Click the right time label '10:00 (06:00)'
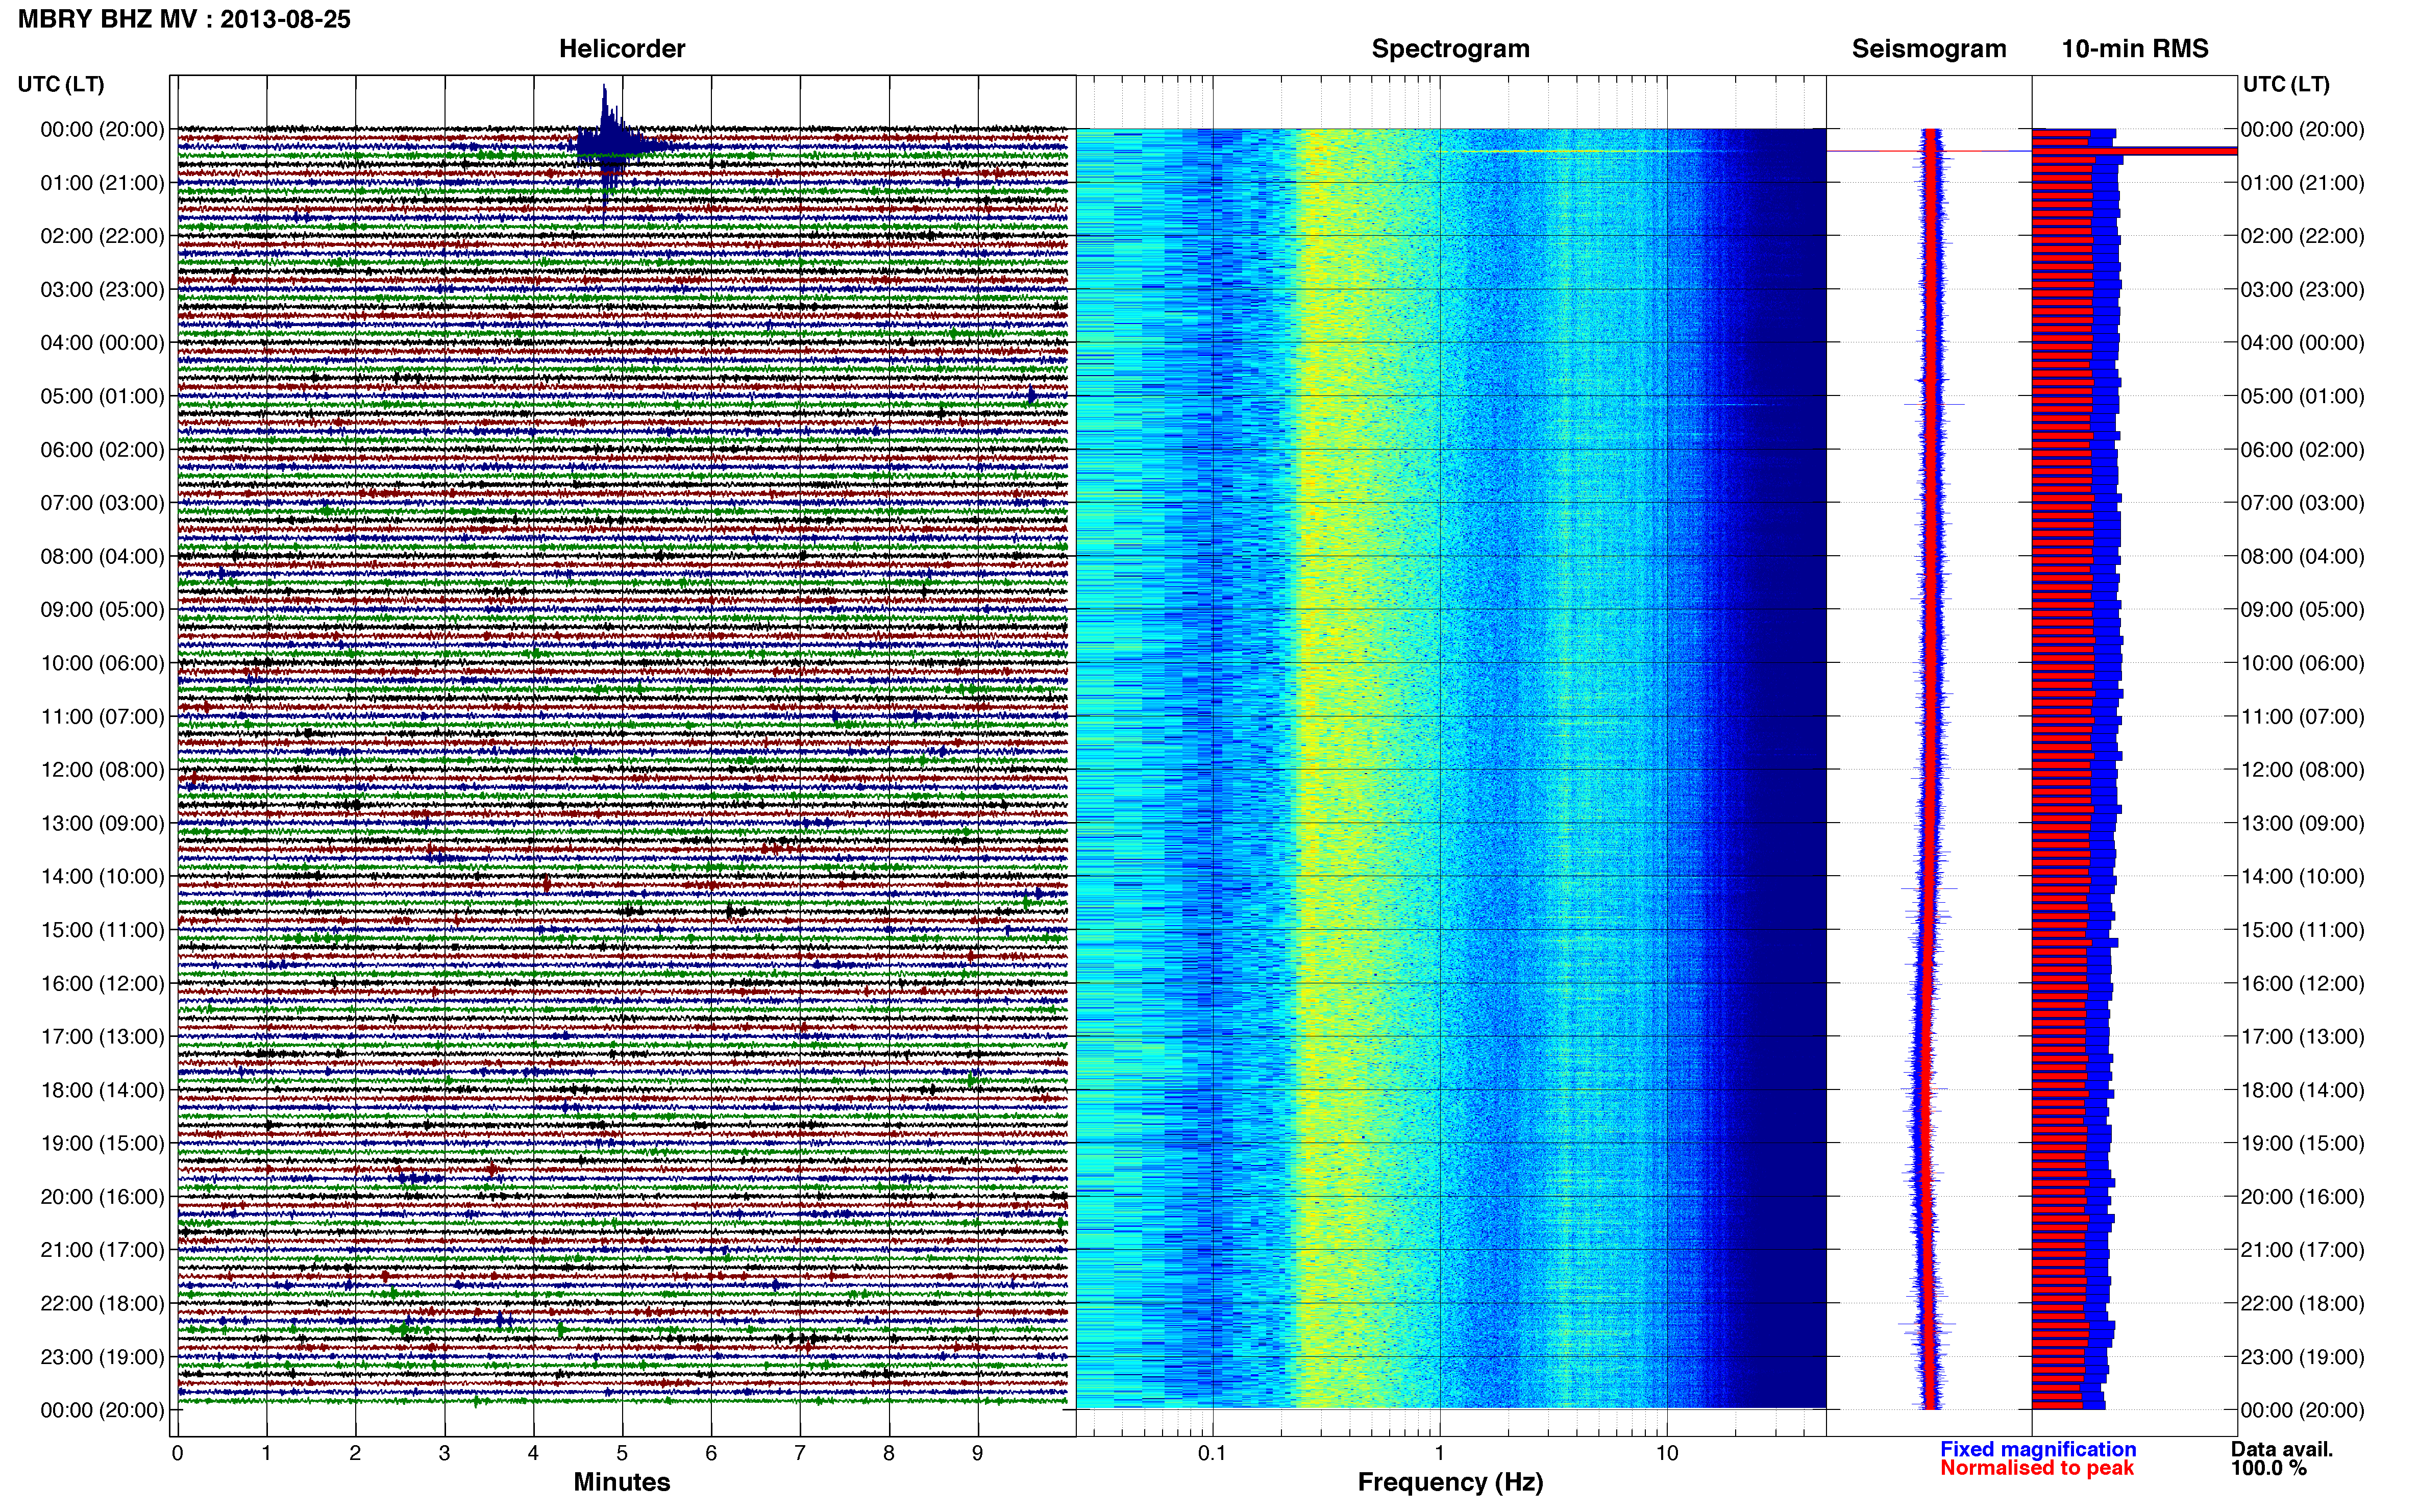The height and width of the screenshot is (1512, 2419). [x=2302, y=663]
